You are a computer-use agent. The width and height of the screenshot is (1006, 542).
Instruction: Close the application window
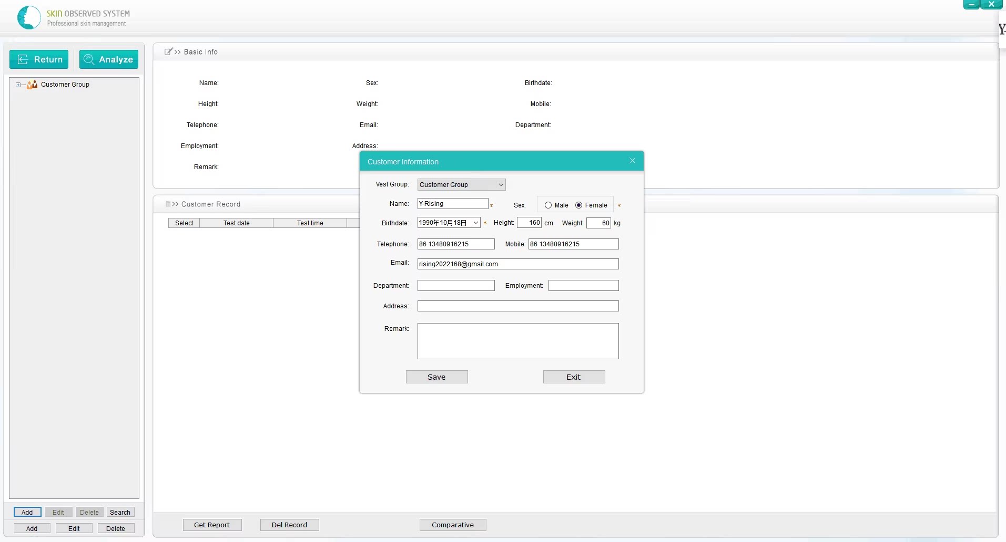coord(991,5)
